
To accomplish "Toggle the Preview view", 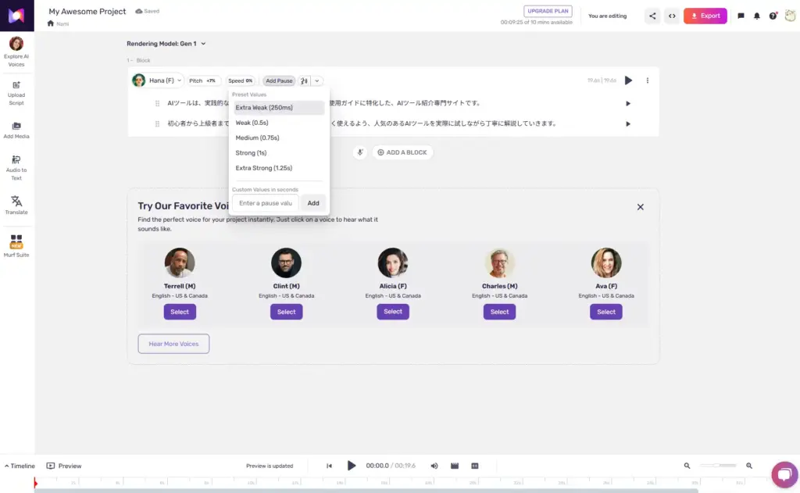I will click(64, 466).
